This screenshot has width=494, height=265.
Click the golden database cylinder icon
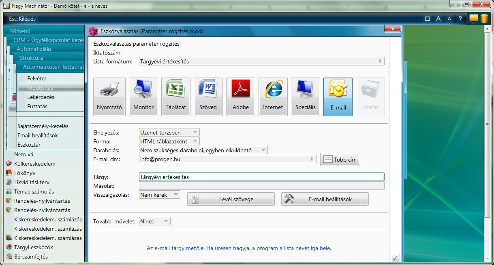pyautogui.click(x=484, y=19)
